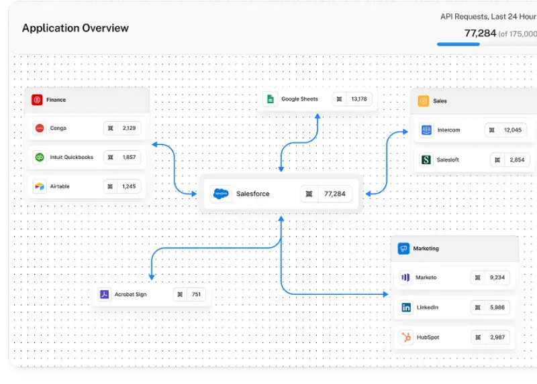Click the request icon beside Google Sheets 13,178
This screenshot has width=537, height=384.
(x=340, y=99)
